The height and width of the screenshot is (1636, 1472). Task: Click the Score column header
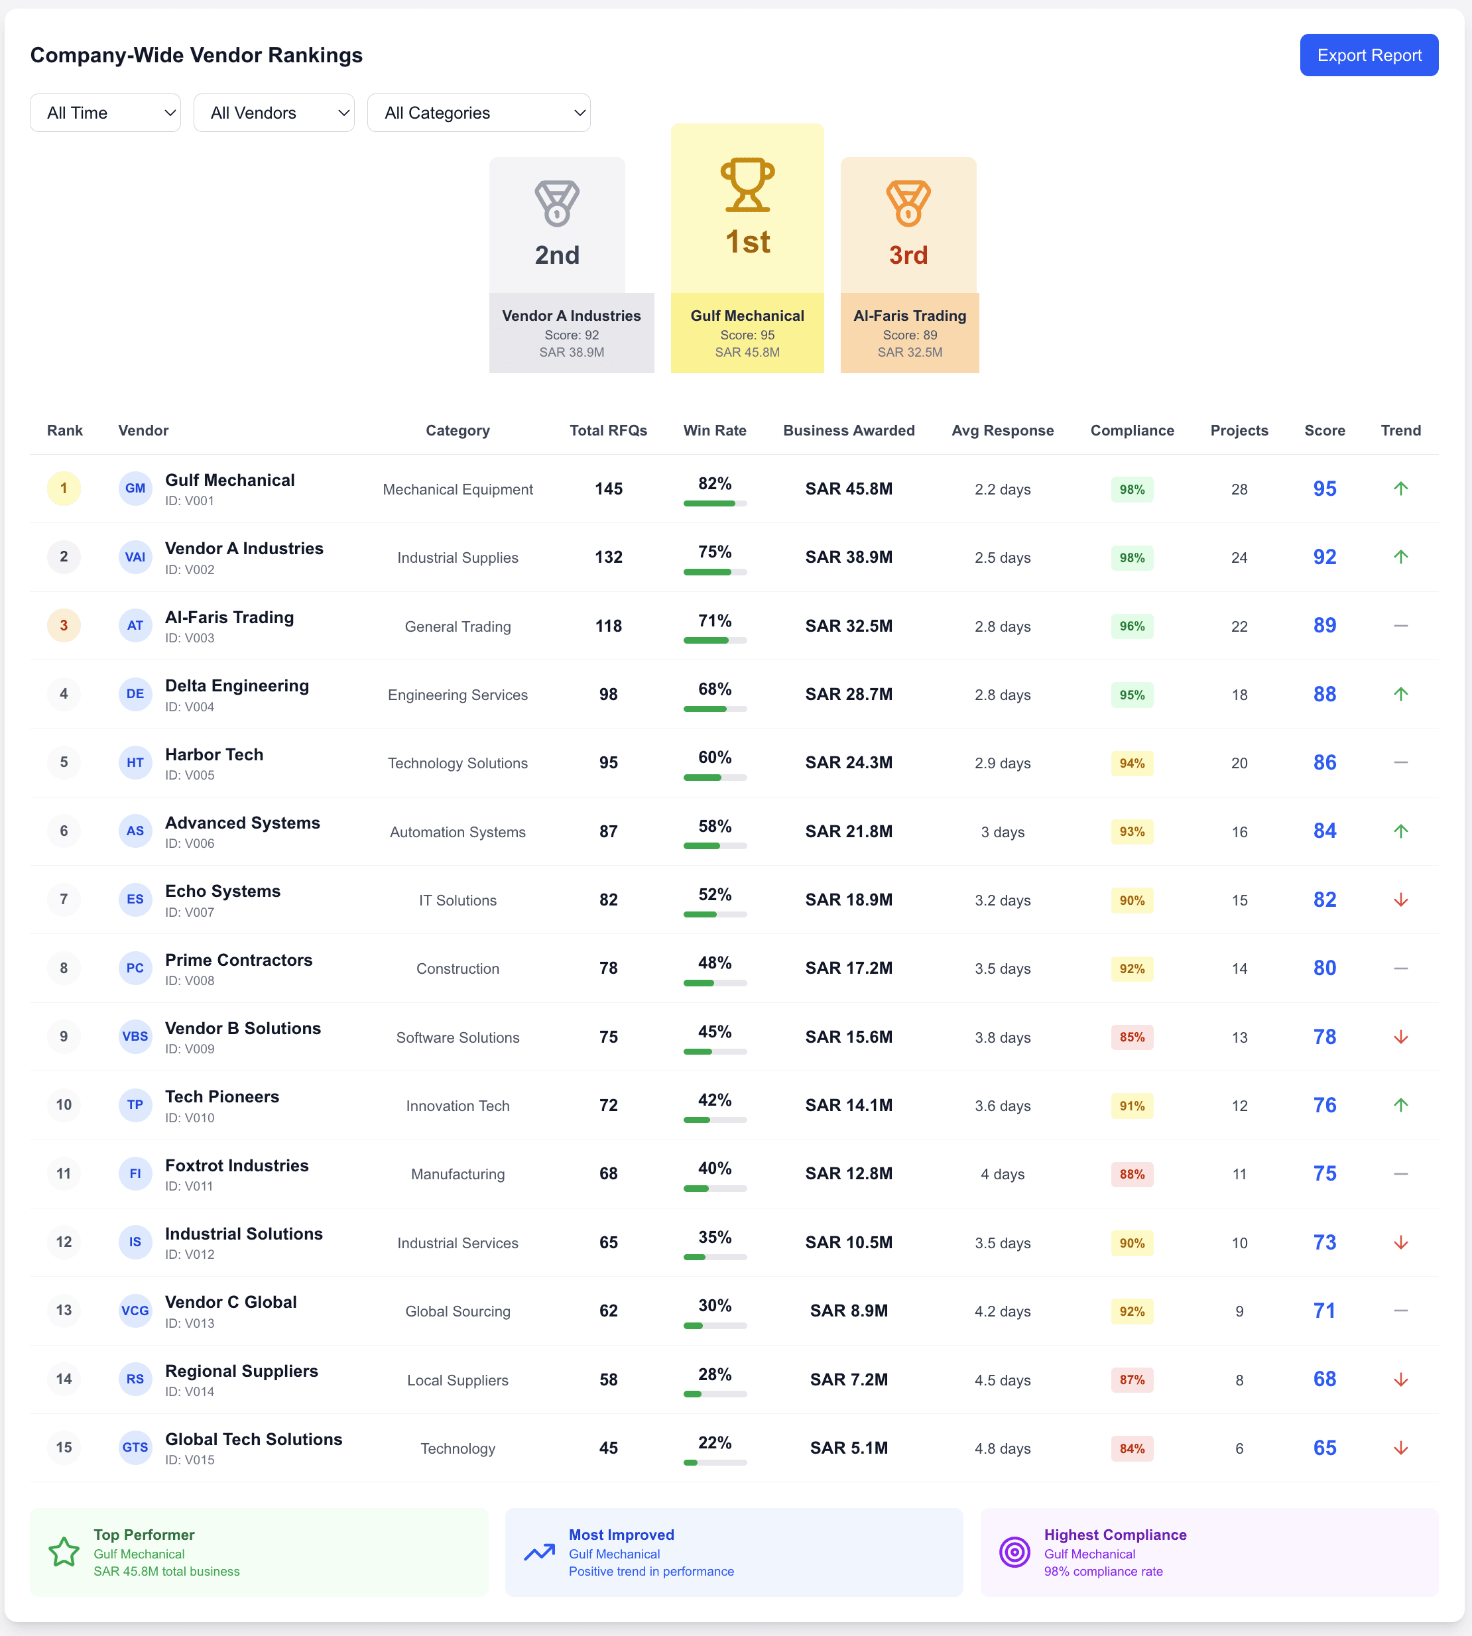coord(1324,430)
